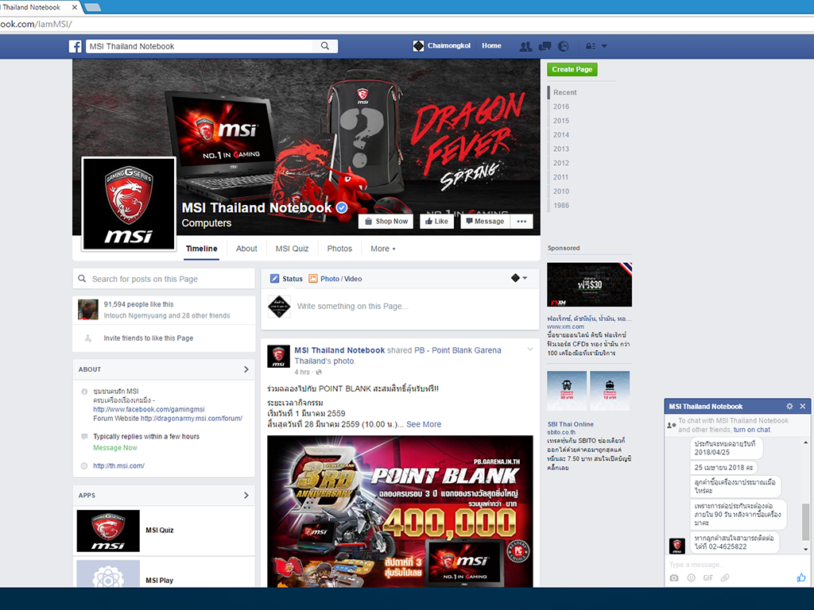Click the Create Page button
Image resolution: width=814 pixels, height=610 pixels.
(x=572, y=69)
